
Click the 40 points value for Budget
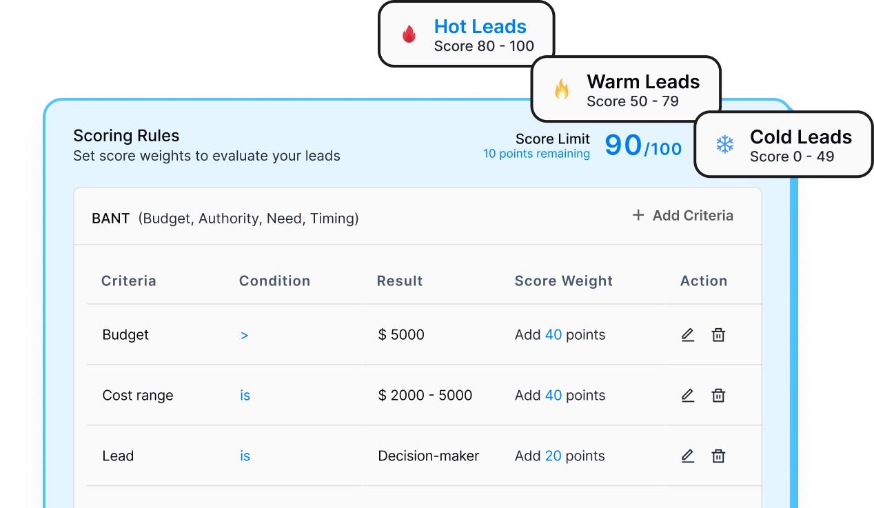[553, 335]
